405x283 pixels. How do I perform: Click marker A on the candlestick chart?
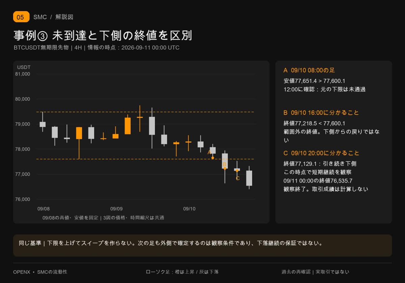pyautogui.click(x=209, y=152)
